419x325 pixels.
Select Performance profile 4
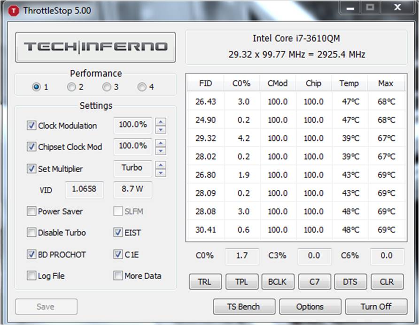[142, 87]
